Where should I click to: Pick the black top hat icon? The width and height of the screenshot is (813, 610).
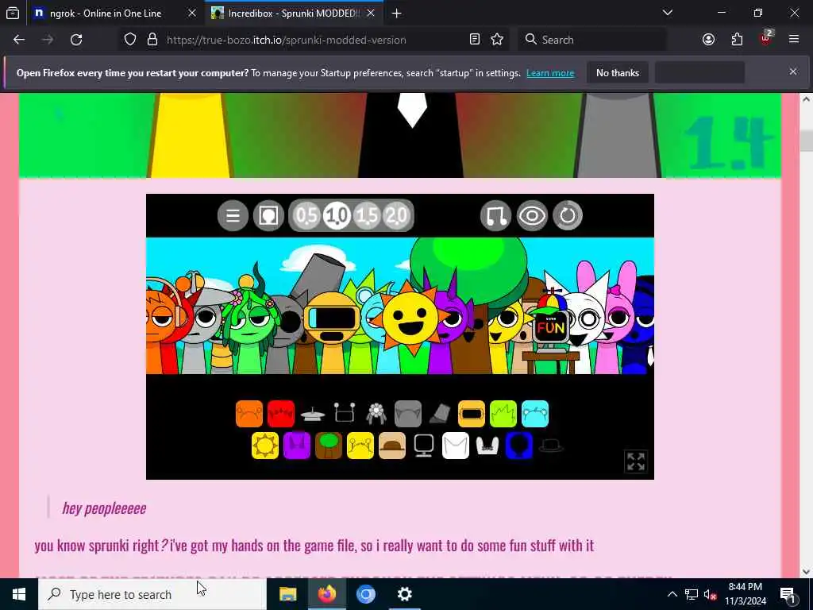click(x=551, y=446)
